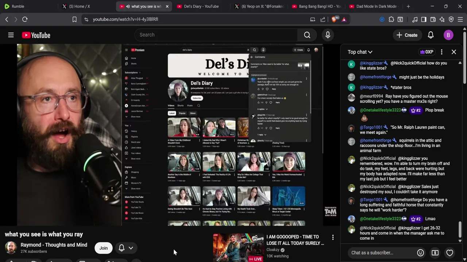Viewport: 467px width, 262px height.
Task: Open the emoji picker in chat
Action: click(420, 253)
